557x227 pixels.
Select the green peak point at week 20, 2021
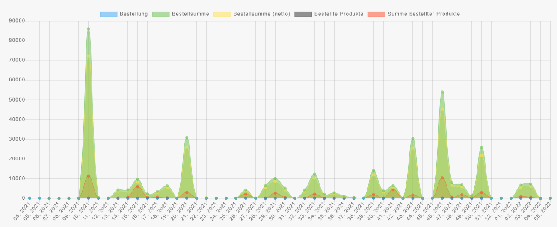coord(187,138)
